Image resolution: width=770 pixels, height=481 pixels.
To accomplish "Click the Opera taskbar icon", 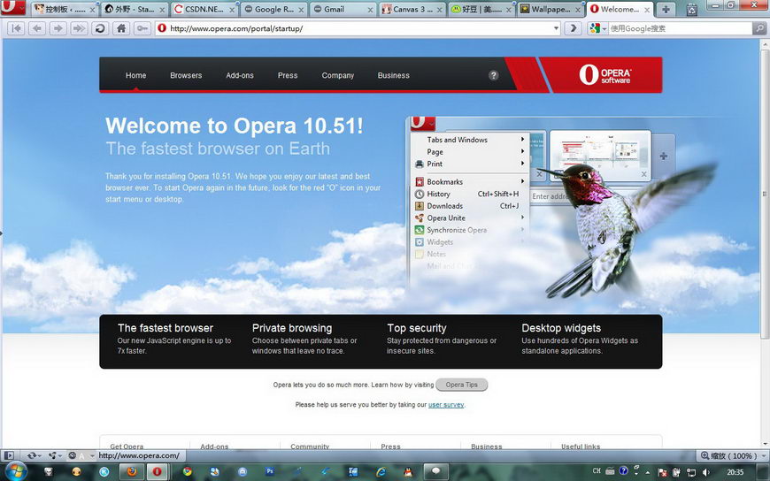I will point(157,471).
